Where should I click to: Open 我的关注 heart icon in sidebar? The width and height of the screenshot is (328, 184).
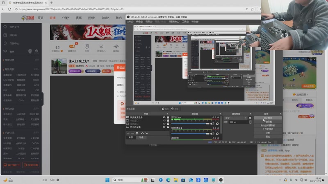(x=5, y=27)
